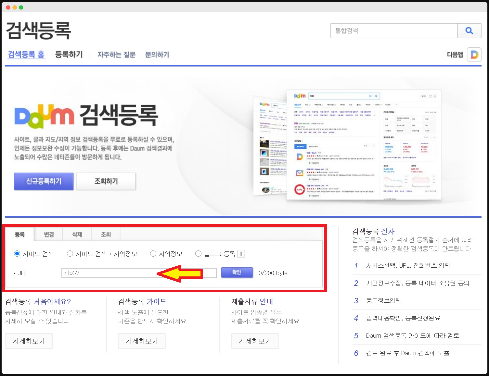489x376 pixels.
Task: Click the 검색등록 가이드 heading
Action: [142, 302]
